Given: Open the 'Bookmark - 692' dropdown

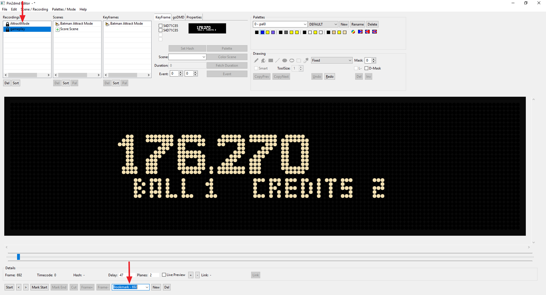Looking at the screenshot, I should click(x=131, y=287).
